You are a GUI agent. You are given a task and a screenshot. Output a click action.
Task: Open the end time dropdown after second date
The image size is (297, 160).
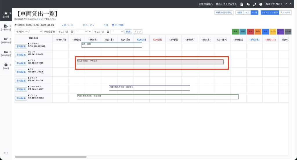pyautogui.click(x=117, y=31)
